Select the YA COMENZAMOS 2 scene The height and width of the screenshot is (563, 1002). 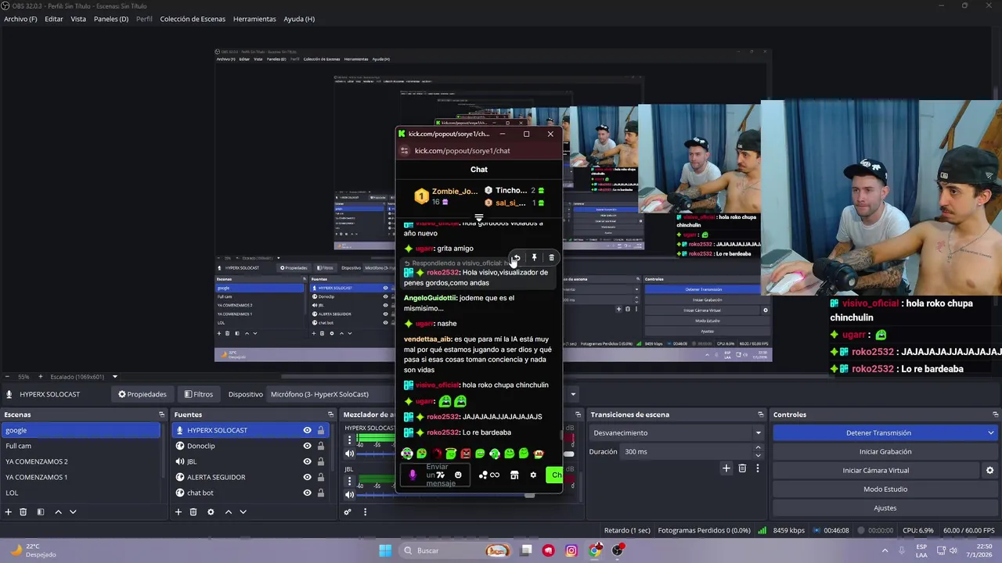coord(81,461)
